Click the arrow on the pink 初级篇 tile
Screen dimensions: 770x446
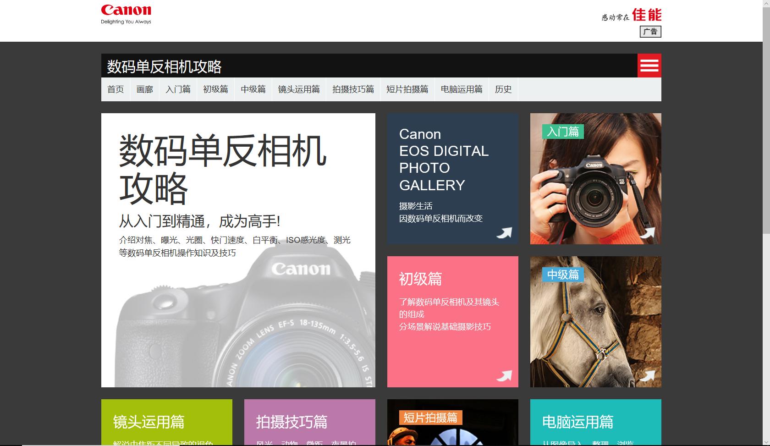[504, 376]
